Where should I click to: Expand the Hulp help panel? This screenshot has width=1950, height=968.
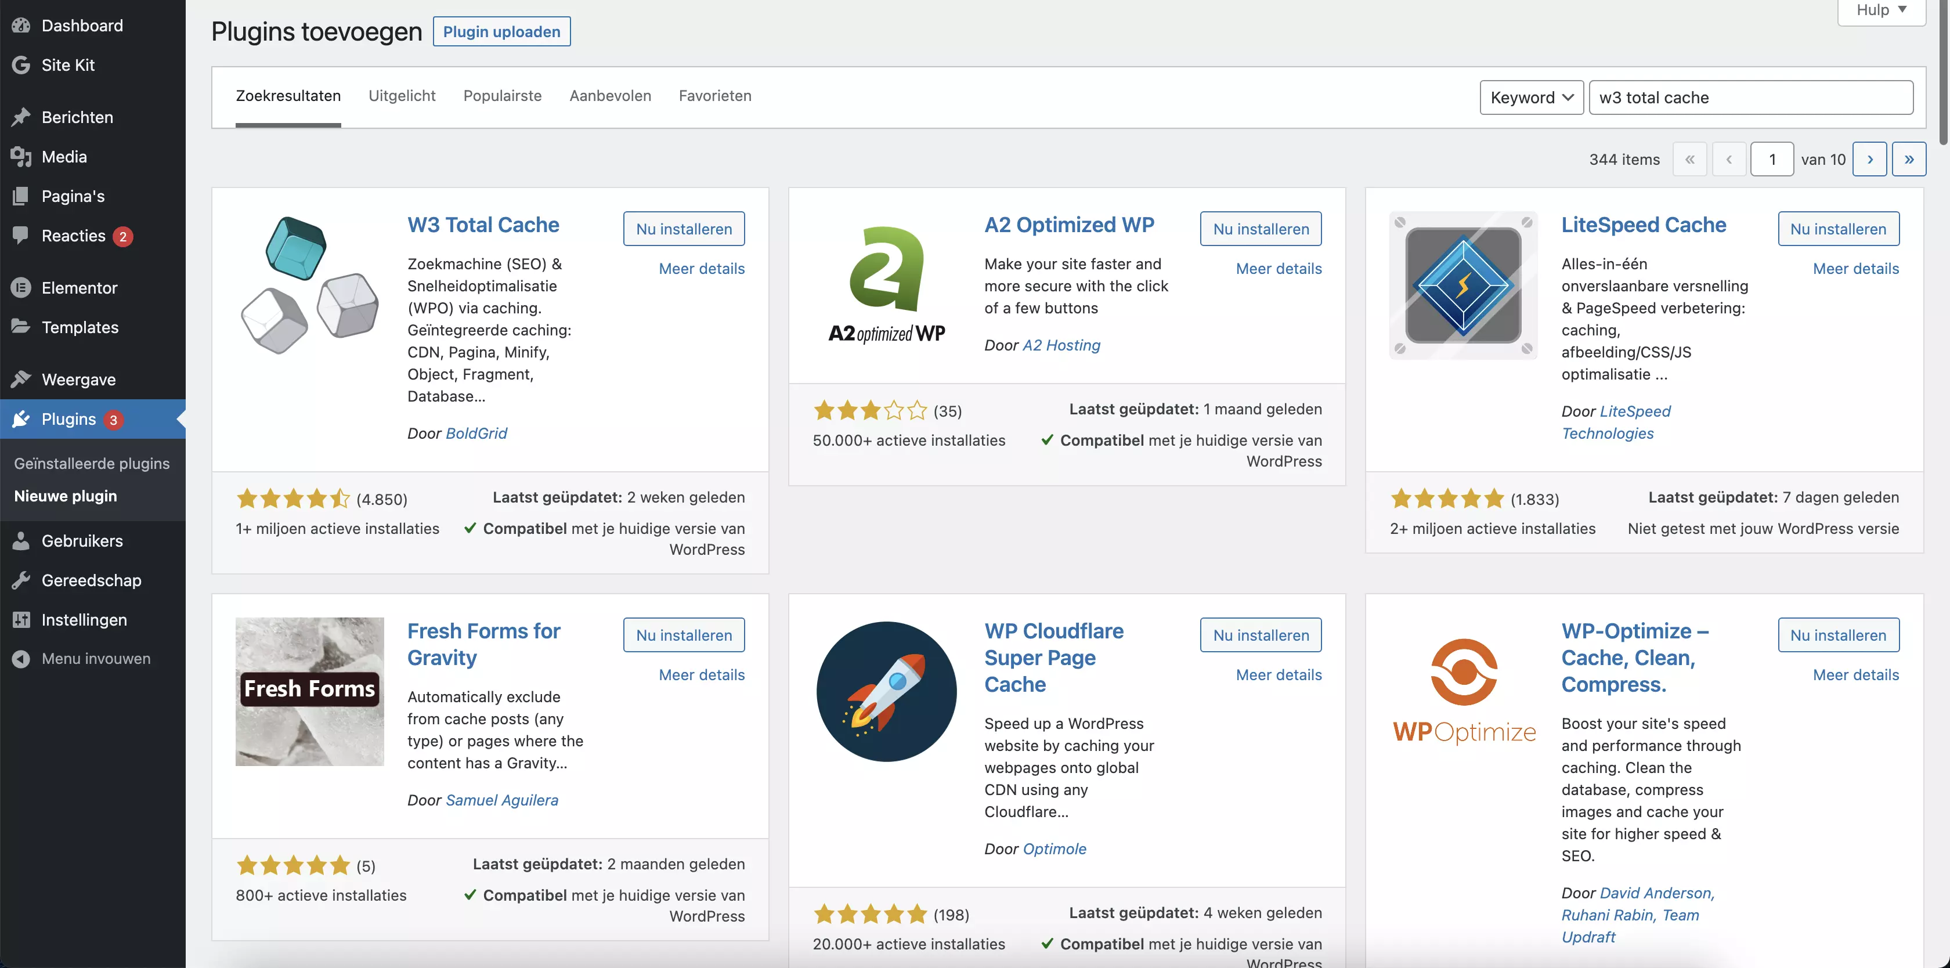click(x=1881, y=10)
